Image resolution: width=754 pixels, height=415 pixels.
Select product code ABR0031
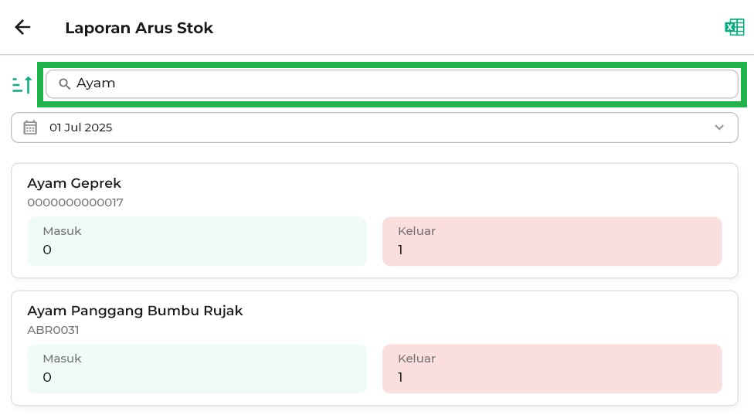(53, 330)
